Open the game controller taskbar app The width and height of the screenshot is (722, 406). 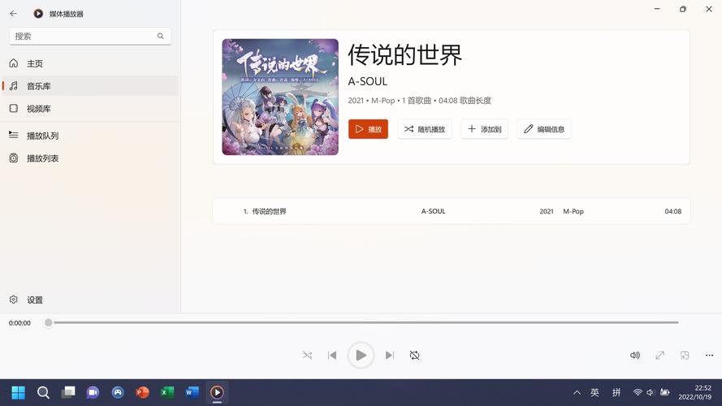click(x=118, y=392)
